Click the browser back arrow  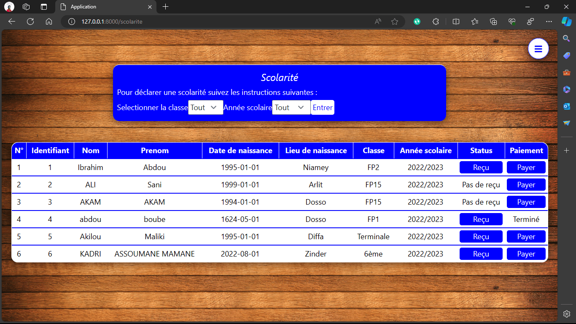tap(12, 22)
